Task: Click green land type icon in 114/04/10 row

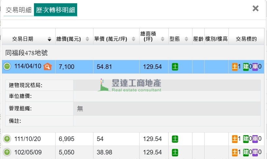Action: [175, 67]
